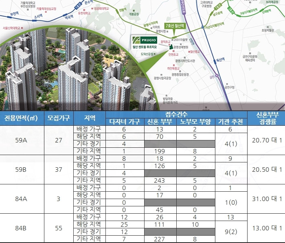The image size is (285, 243).
Task: Click the 독산역 station marker
Action: tap(215, 61)
